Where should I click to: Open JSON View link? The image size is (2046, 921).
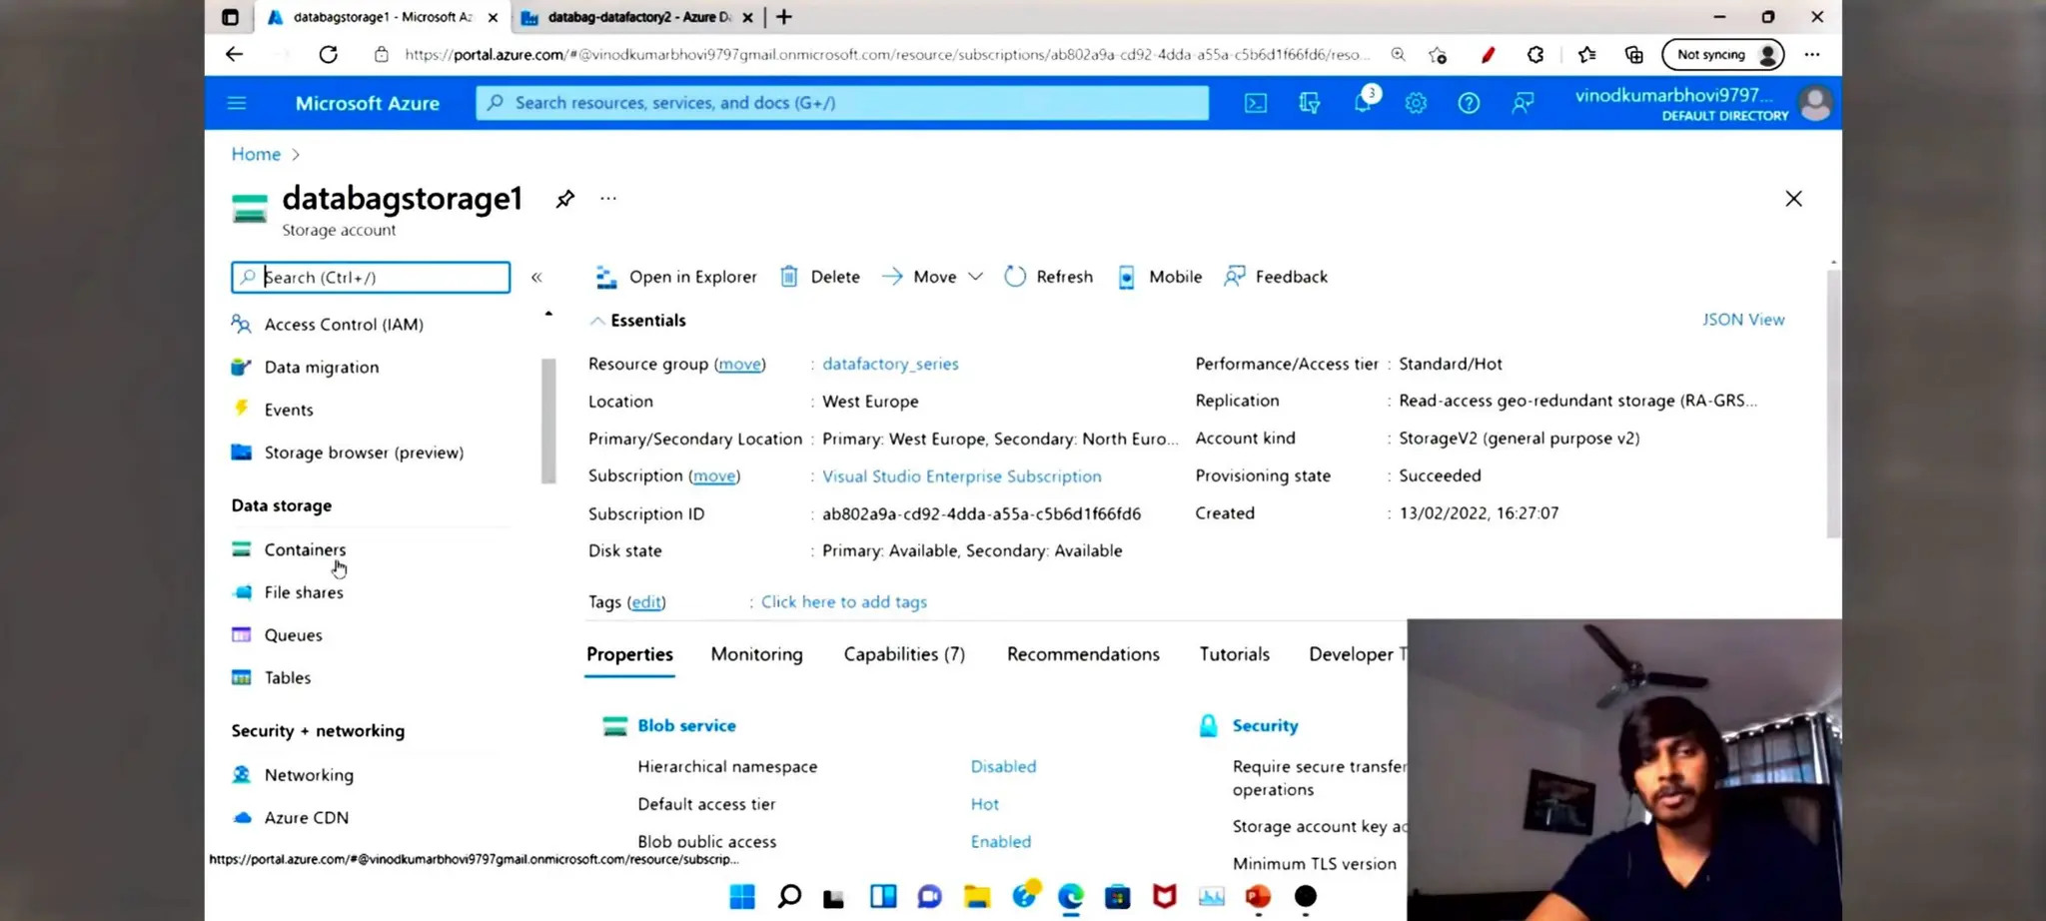[x=1743, y=320]
